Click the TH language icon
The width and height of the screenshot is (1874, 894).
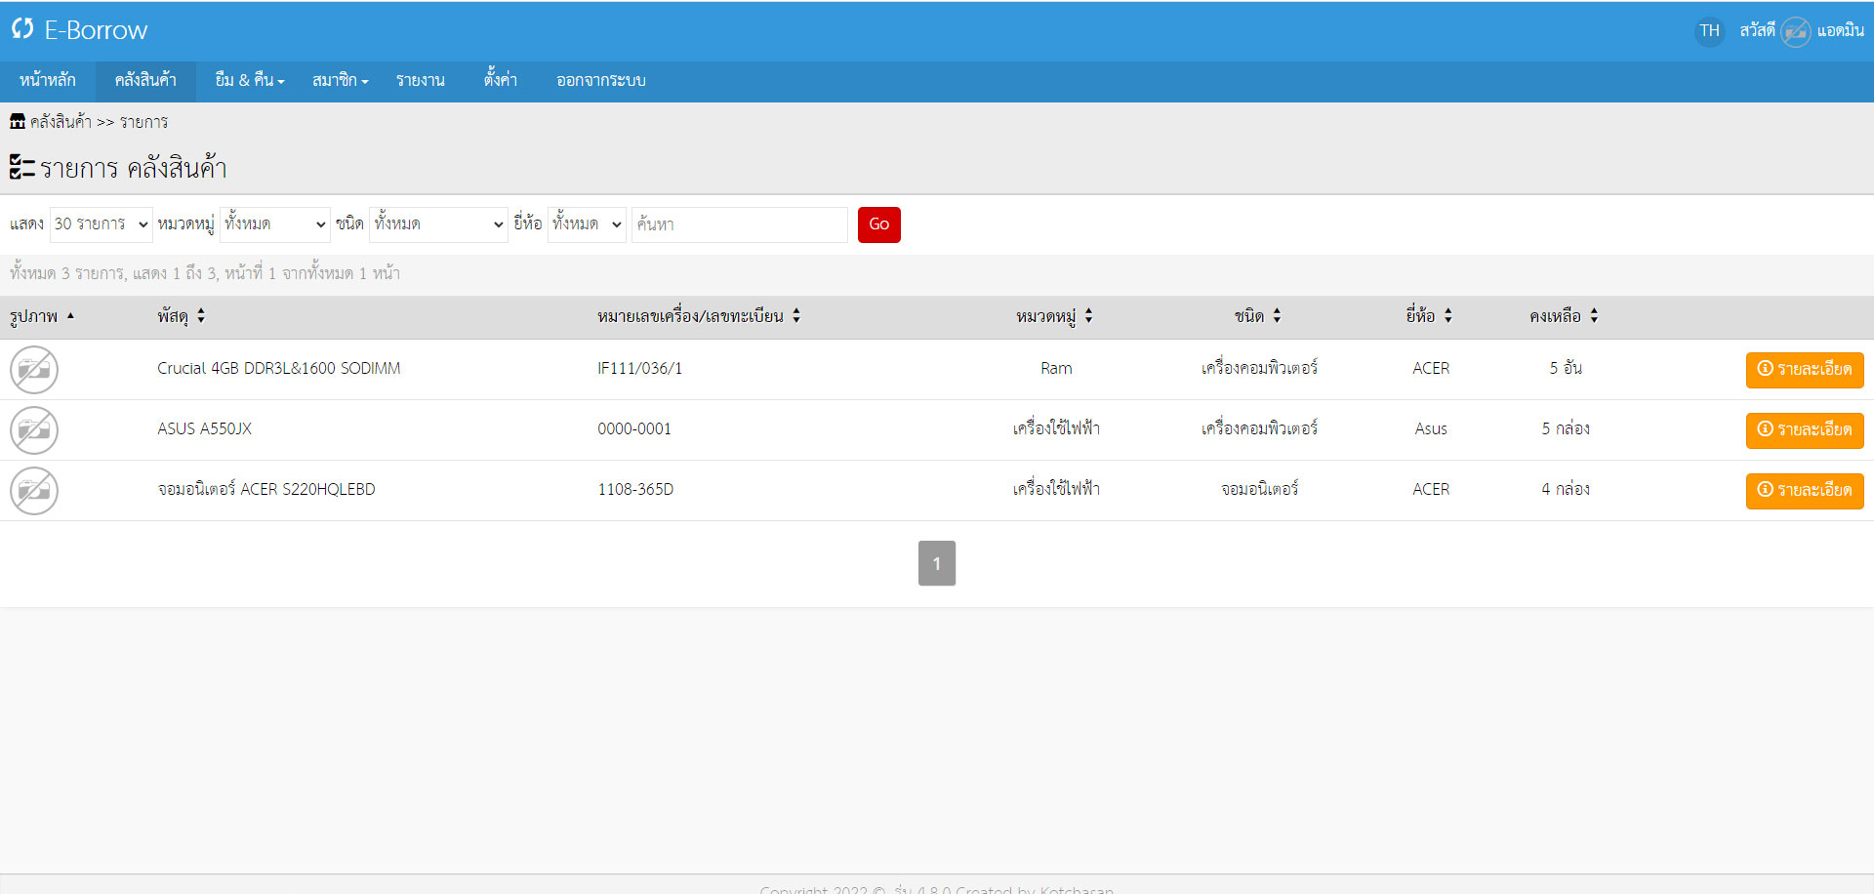point(1709,31)
